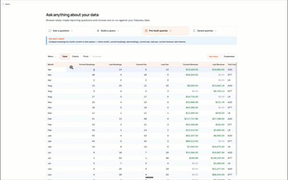The image size is (288, 180).
Task: Select the $26,000.00 current revenue cell
Action: pyautogui.click(x=192, y=75)
